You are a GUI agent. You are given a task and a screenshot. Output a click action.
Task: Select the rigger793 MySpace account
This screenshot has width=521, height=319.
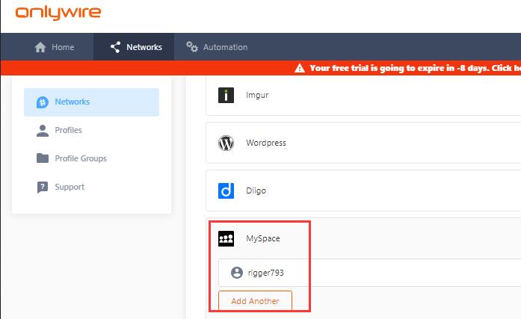click(x=265, y=273)
